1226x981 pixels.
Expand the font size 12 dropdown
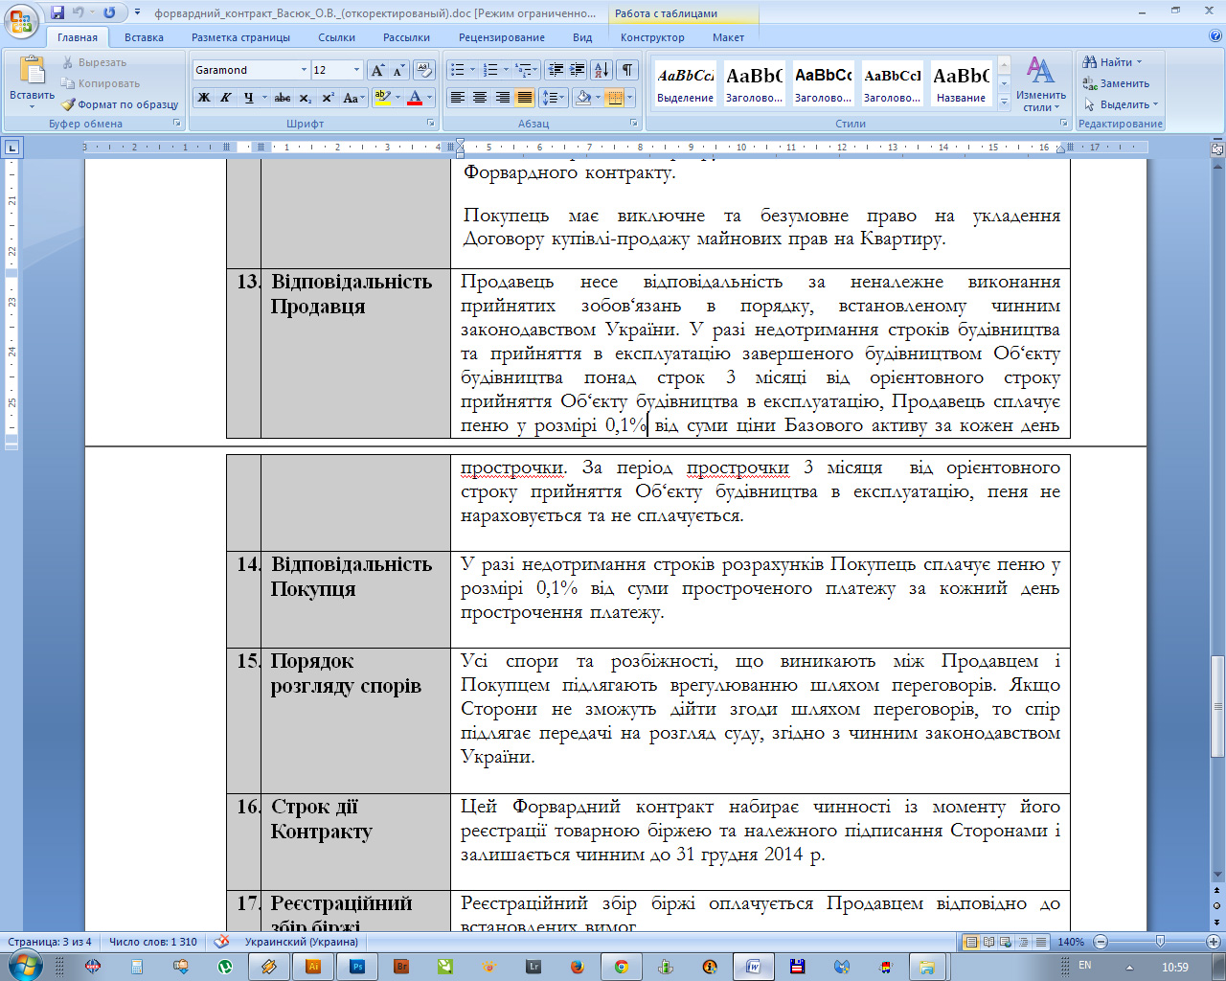(x=357, y=70)
